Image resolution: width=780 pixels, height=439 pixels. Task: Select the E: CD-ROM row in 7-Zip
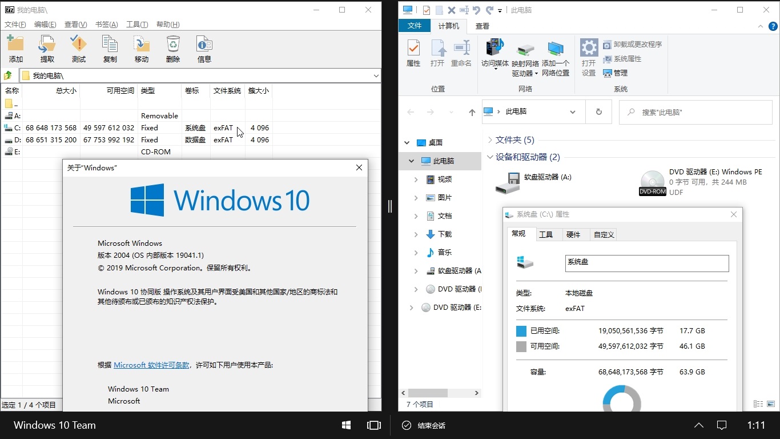[136, 151]
